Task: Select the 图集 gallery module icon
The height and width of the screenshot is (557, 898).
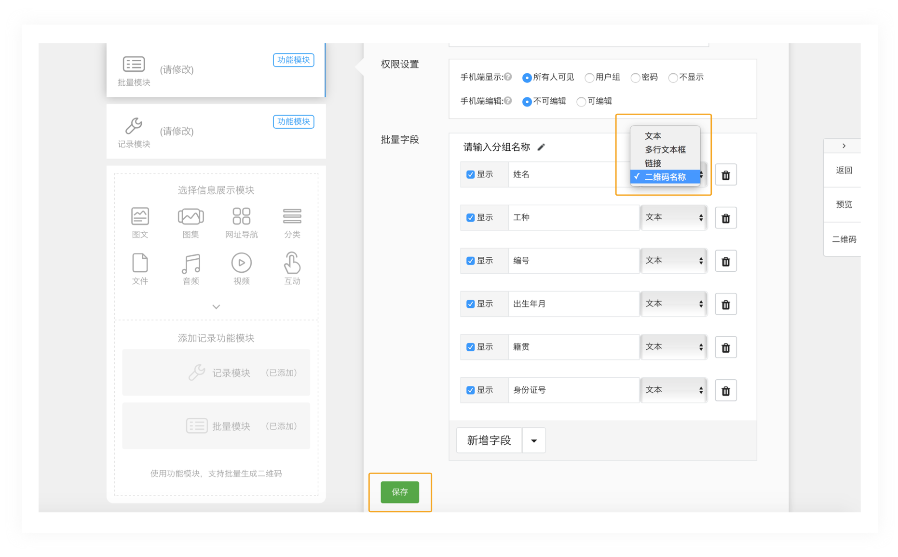Action: [x=190, y=216]
